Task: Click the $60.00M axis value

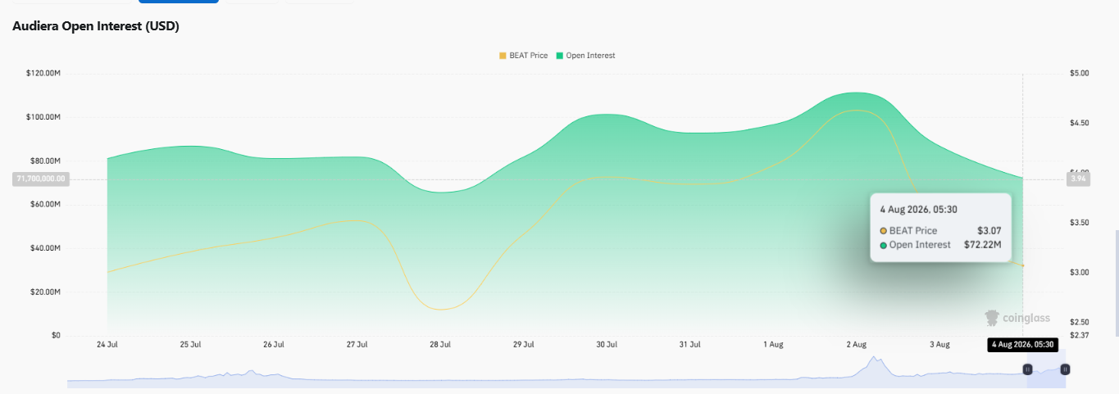Action: click(45, 205)
